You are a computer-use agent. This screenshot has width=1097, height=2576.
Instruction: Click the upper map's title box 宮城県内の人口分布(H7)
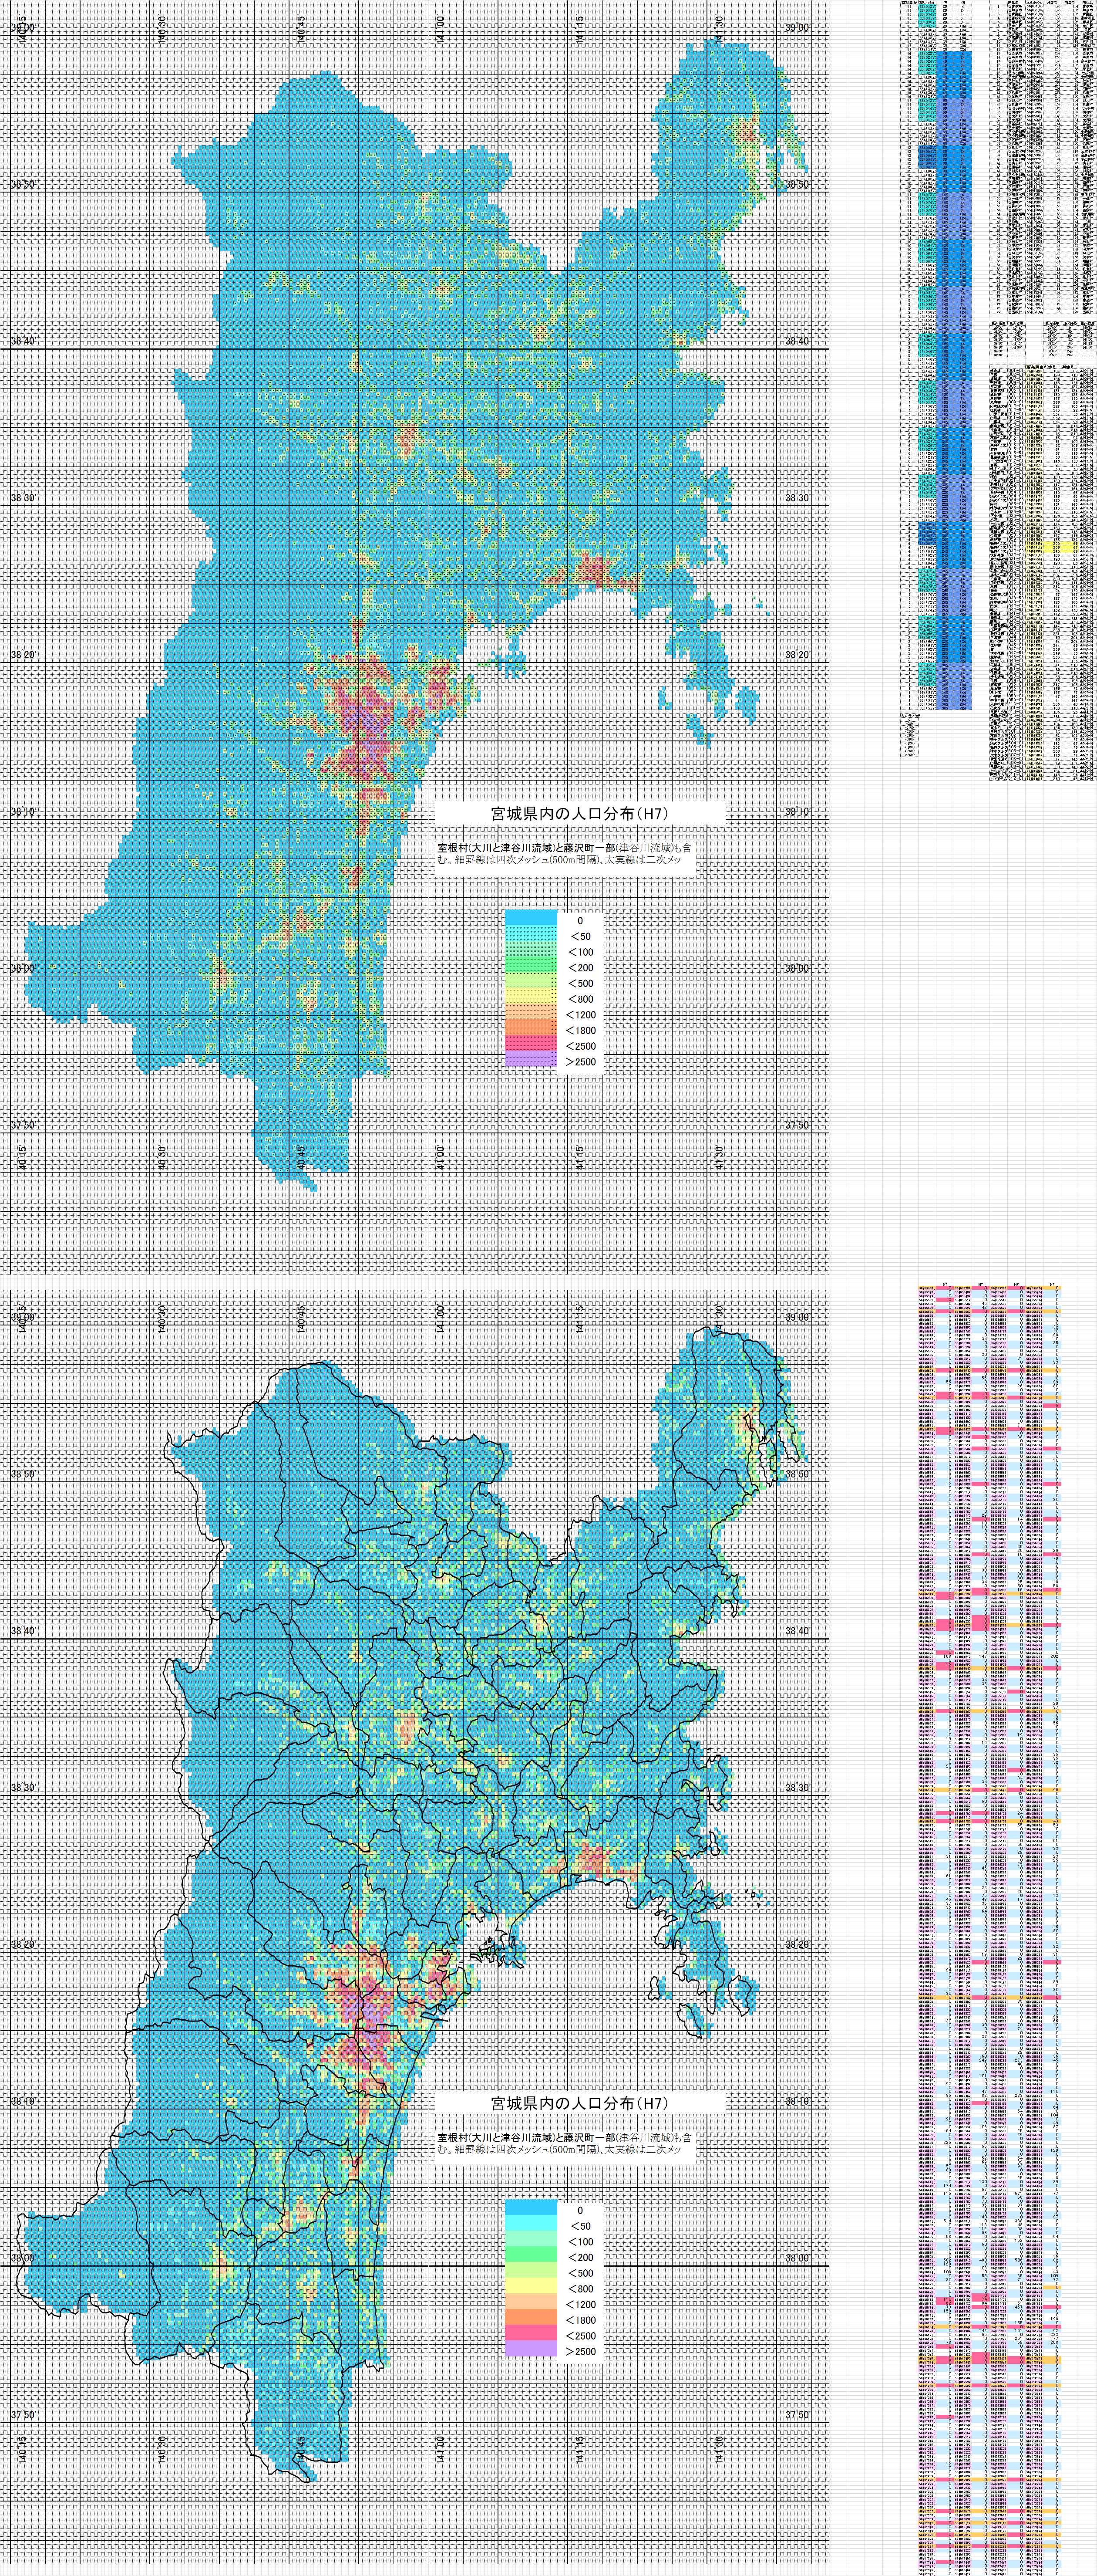(579, 813)
